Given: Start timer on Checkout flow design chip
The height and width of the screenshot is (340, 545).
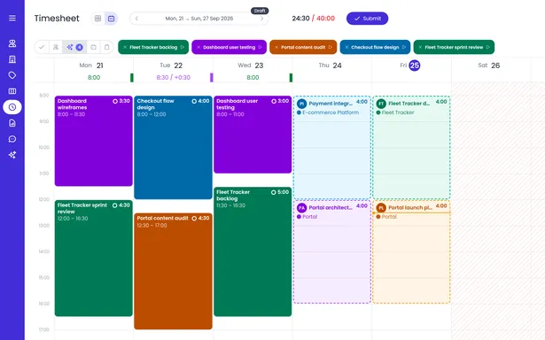Looking at the screenshot, I should click(404, 47).
